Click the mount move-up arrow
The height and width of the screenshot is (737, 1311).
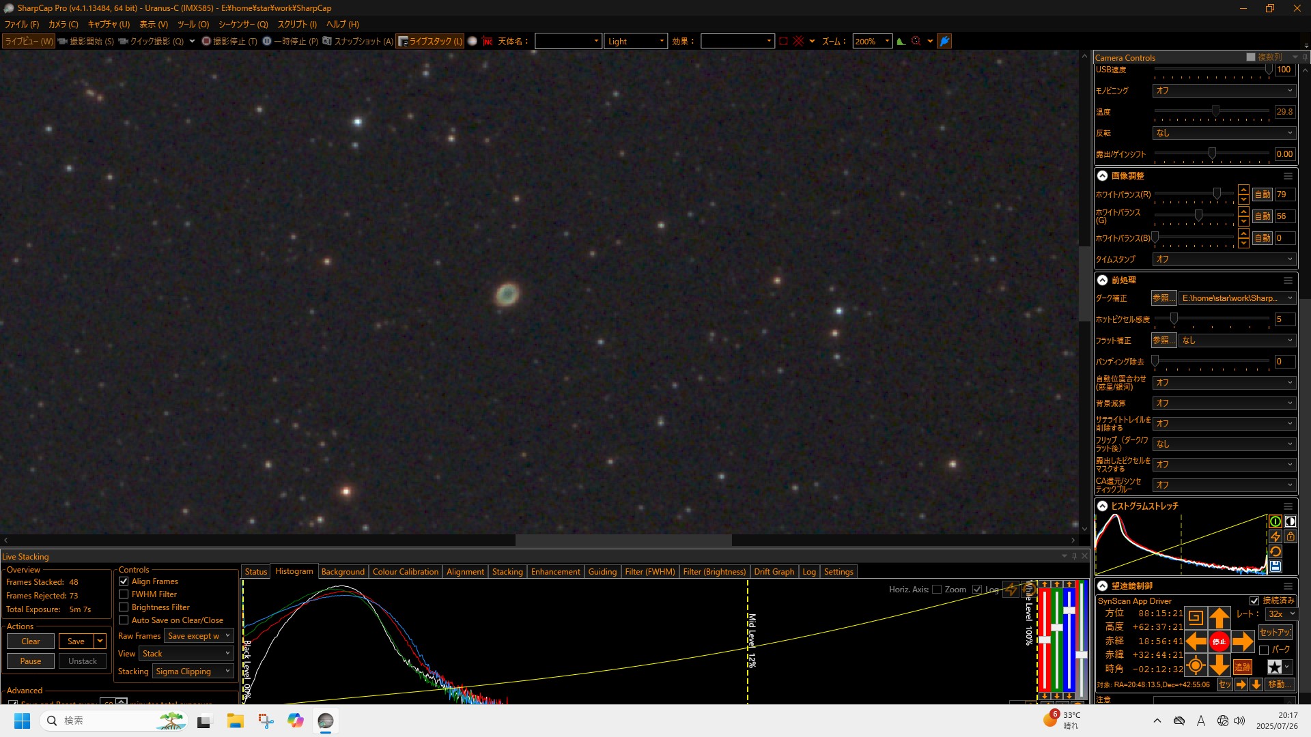coord(1219,618)
